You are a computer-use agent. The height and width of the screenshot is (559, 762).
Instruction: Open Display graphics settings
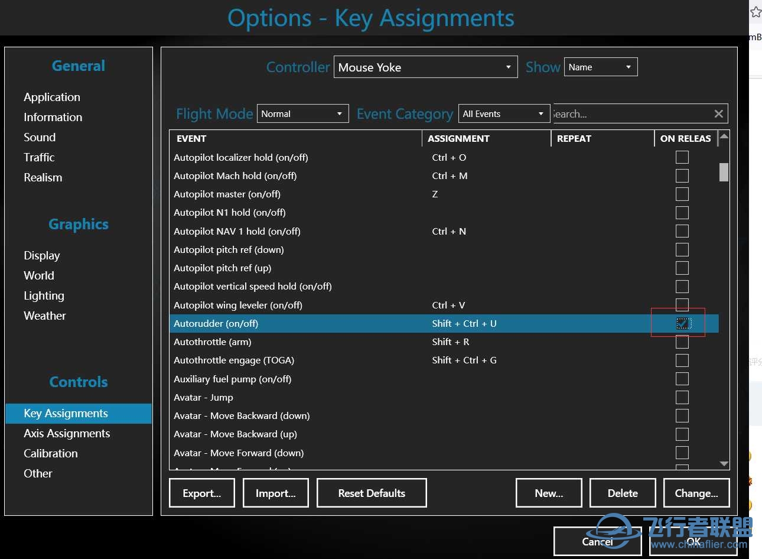42,255
